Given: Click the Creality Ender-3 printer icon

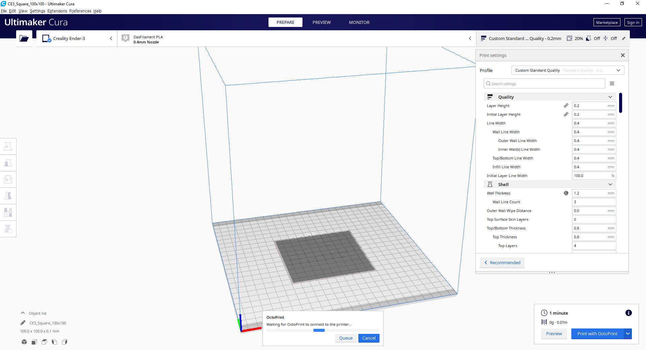Looking at the screenshot, I should point(46,38).
